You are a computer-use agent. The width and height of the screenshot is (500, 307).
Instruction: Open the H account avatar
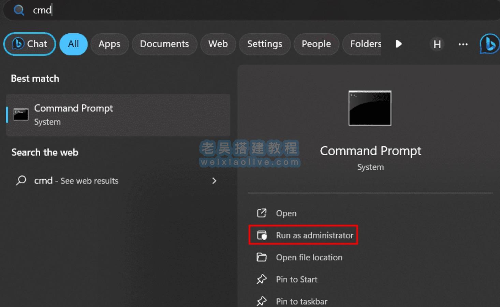[x=437, y=44]
